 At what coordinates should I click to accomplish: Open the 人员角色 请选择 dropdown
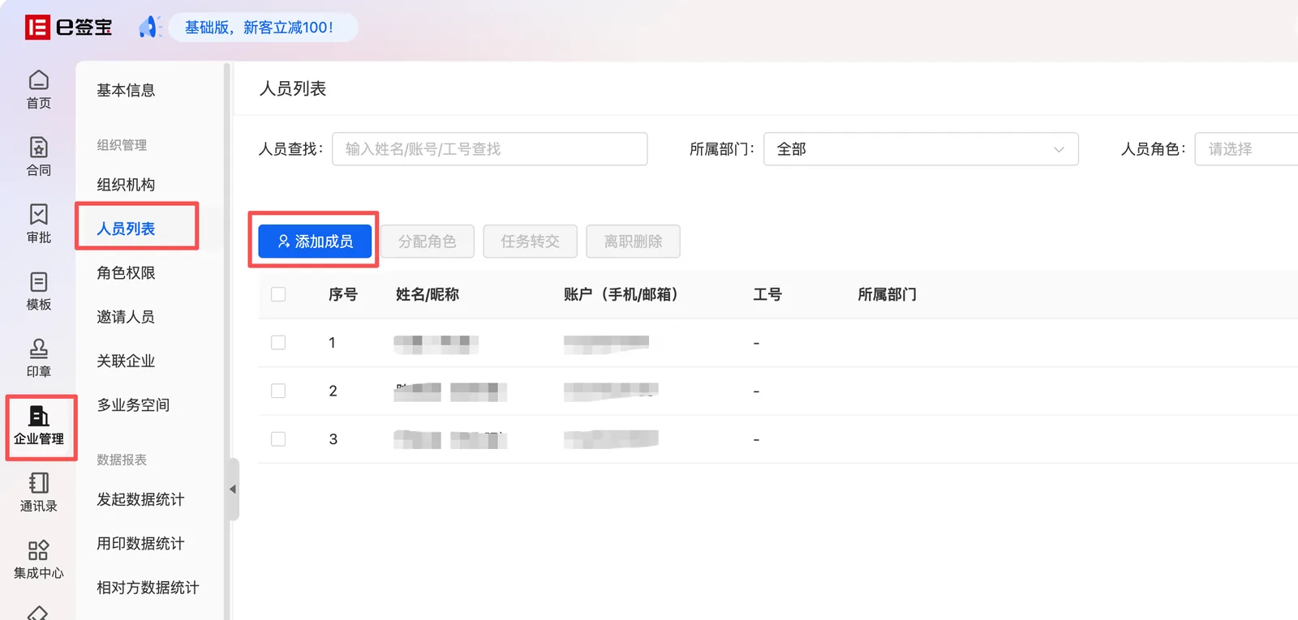pyautogui.click(x=1246, y=149)
